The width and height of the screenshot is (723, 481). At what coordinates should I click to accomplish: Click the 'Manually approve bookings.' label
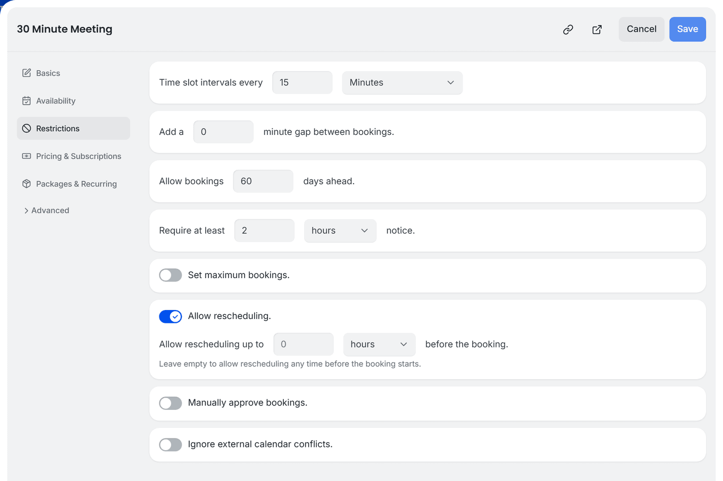tap(248, 402)
